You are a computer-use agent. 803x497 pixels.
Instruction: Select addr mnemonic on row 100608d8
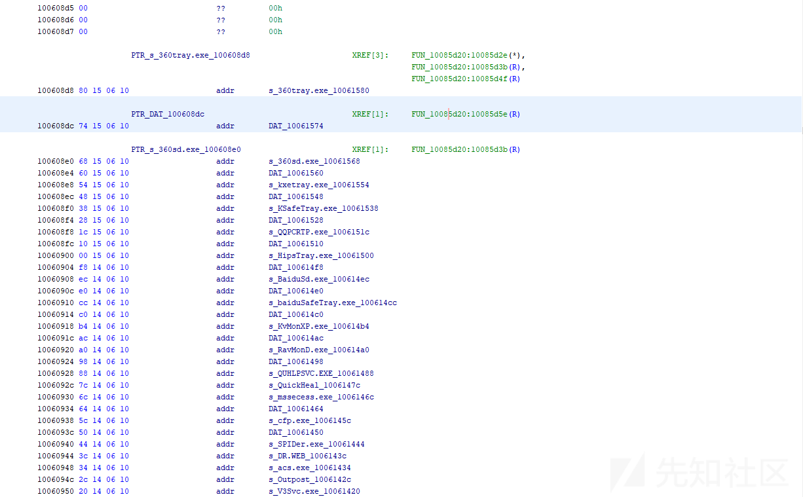[x=225, y=90]
